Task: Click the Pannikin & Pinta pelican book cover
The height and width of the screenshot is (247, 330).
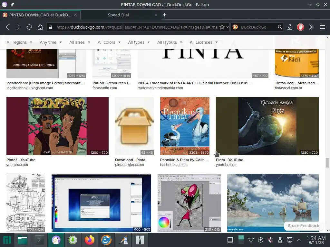Action: click(185, 126)
